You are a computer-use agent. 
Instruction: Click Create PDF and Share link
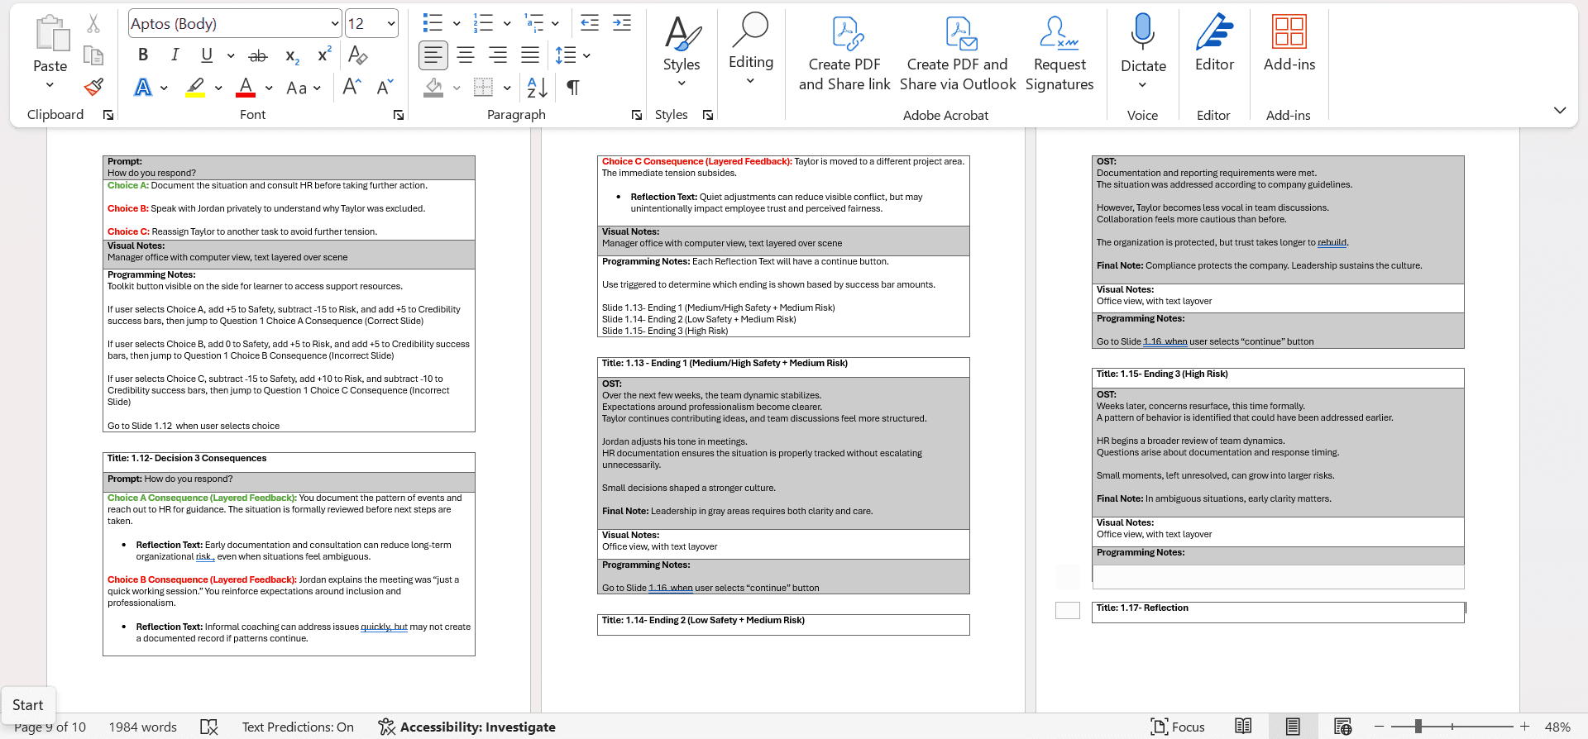click(844, 54)
